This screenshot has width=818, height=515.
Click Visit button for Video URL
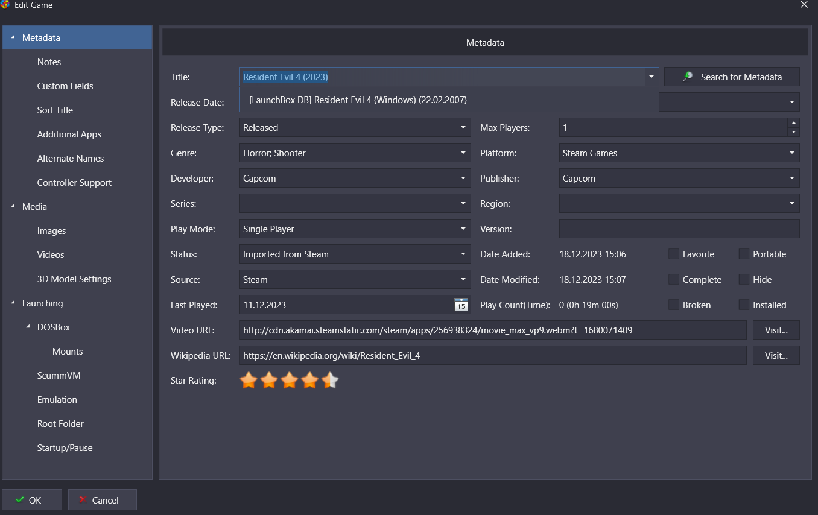pos(776,330)
